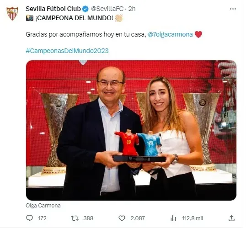The height and width of the screenshot is (228, 246).
Task: Like the tweet with heart icon
Action: coord(122,218)
